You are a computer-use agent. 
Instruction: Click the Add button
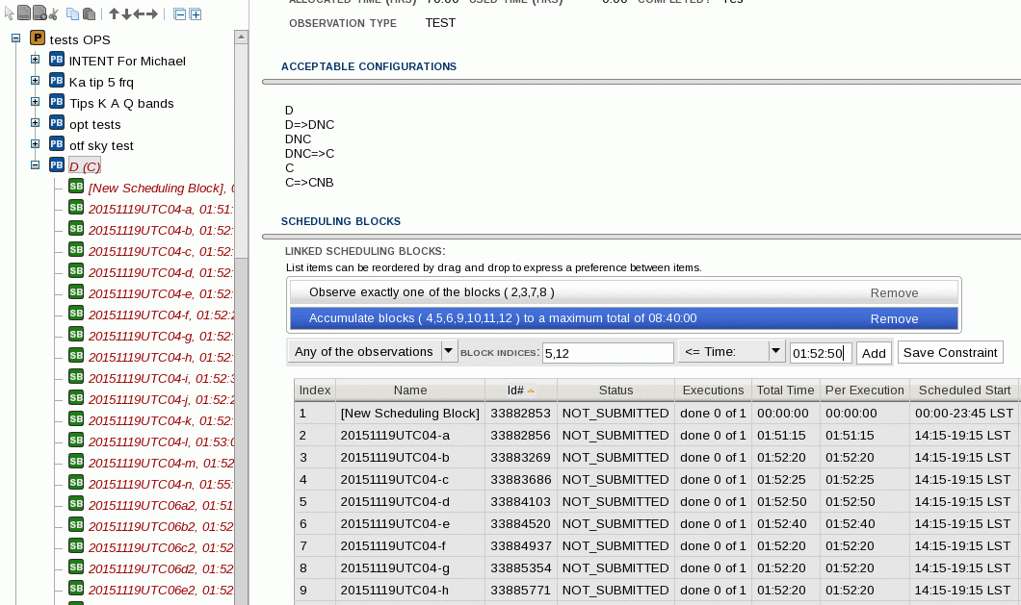874,353
